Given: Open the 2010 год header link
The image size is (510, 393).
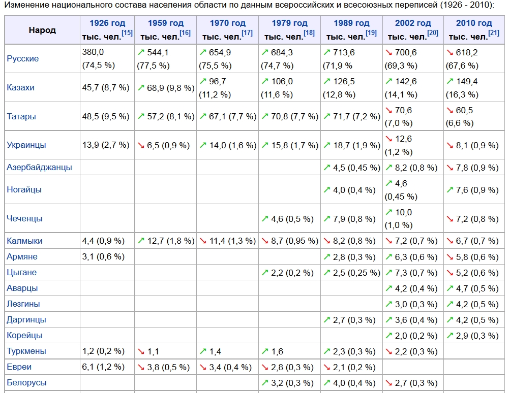Looking at the screenshot, I should [x=474, y=23].
